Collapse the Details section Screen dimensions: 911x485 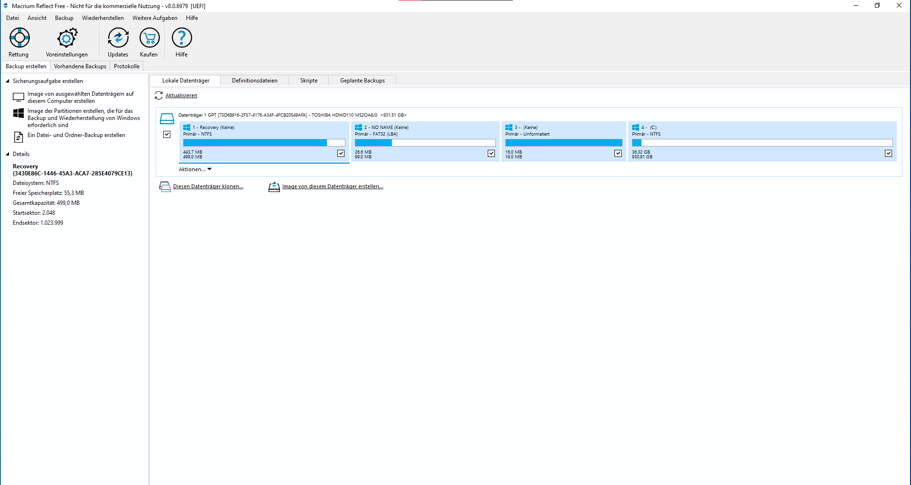point(7,154)
